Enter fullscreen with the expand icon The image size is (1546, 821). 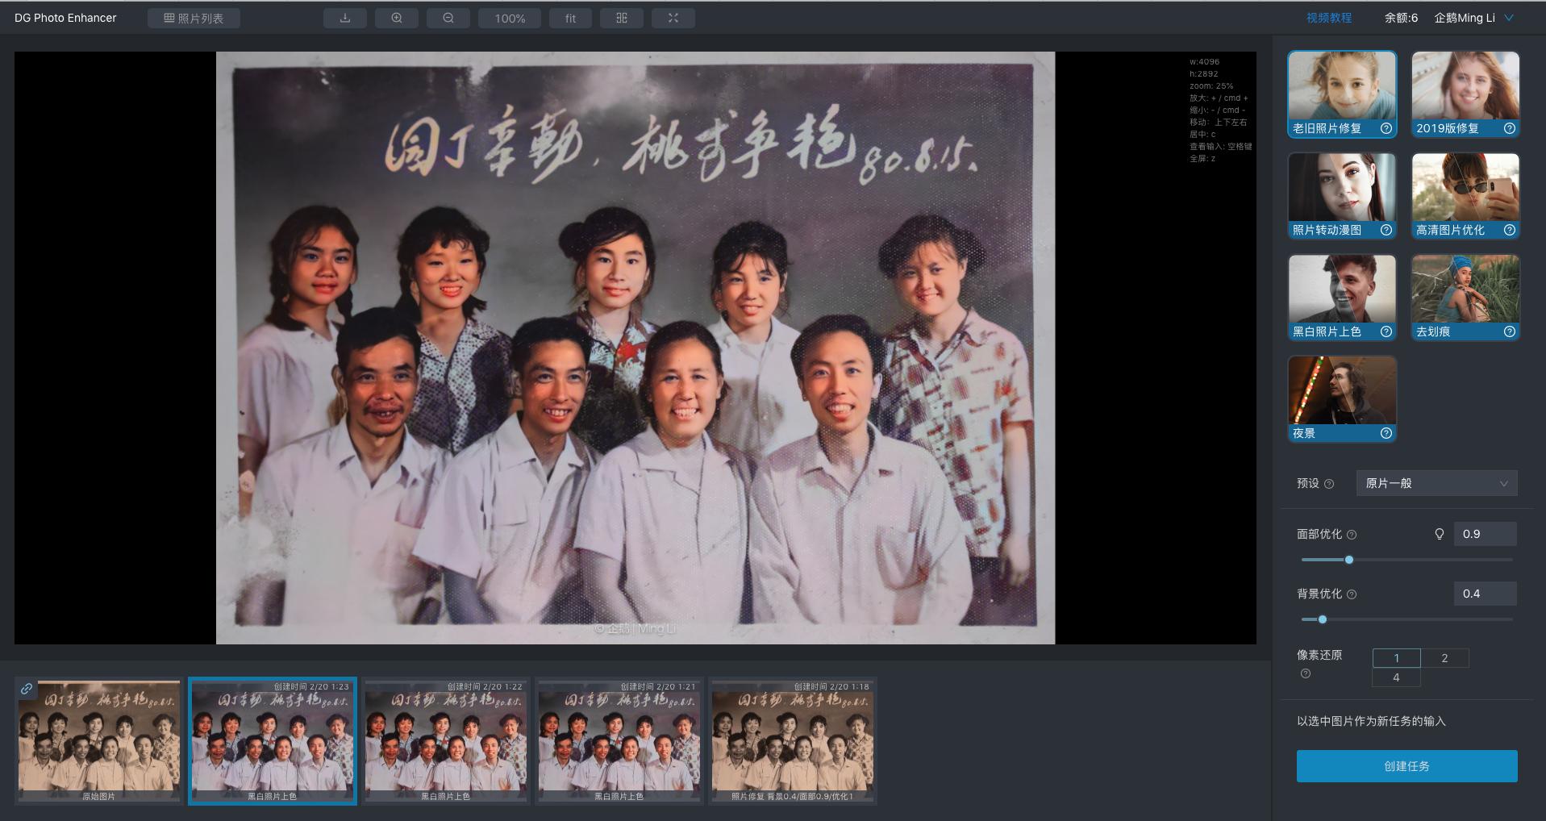(x=673, y=17)
